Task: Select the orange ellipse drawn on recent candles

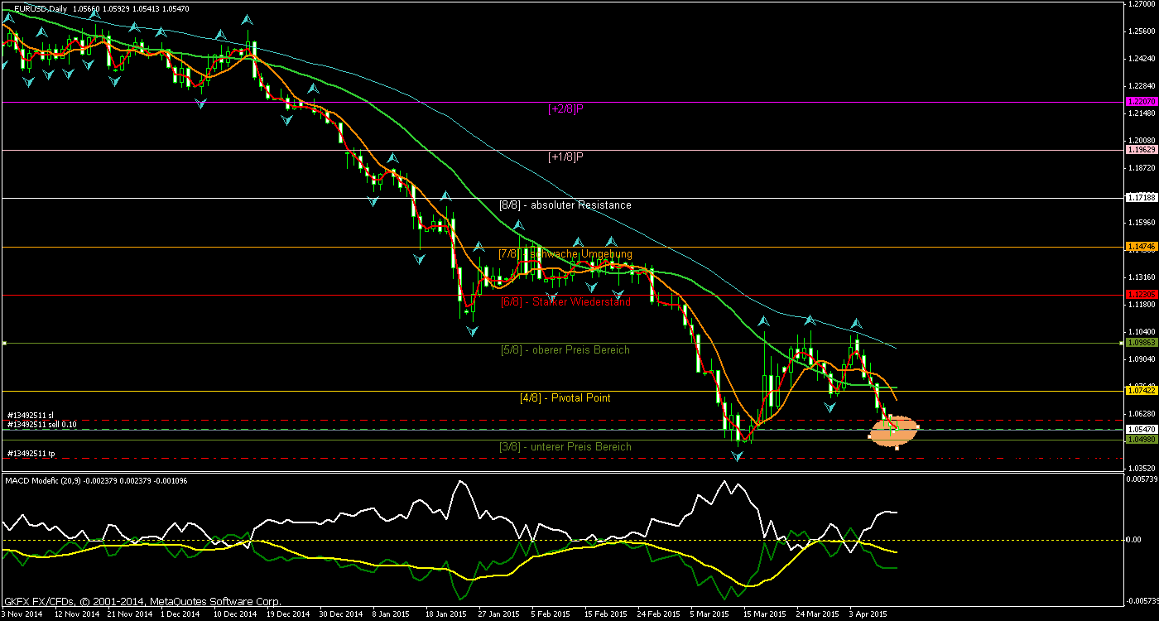Action: click(894, 429)
